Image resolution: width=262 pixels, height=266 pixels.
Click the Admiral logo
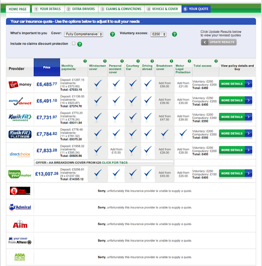click(20, 207)
